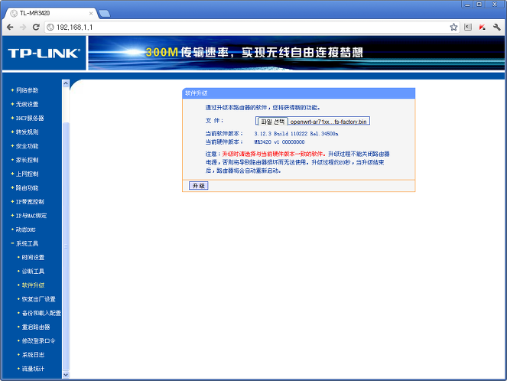Open the 时间设置 submenu link
This screenshot has height=381, width=507.
tap(33, 257)
